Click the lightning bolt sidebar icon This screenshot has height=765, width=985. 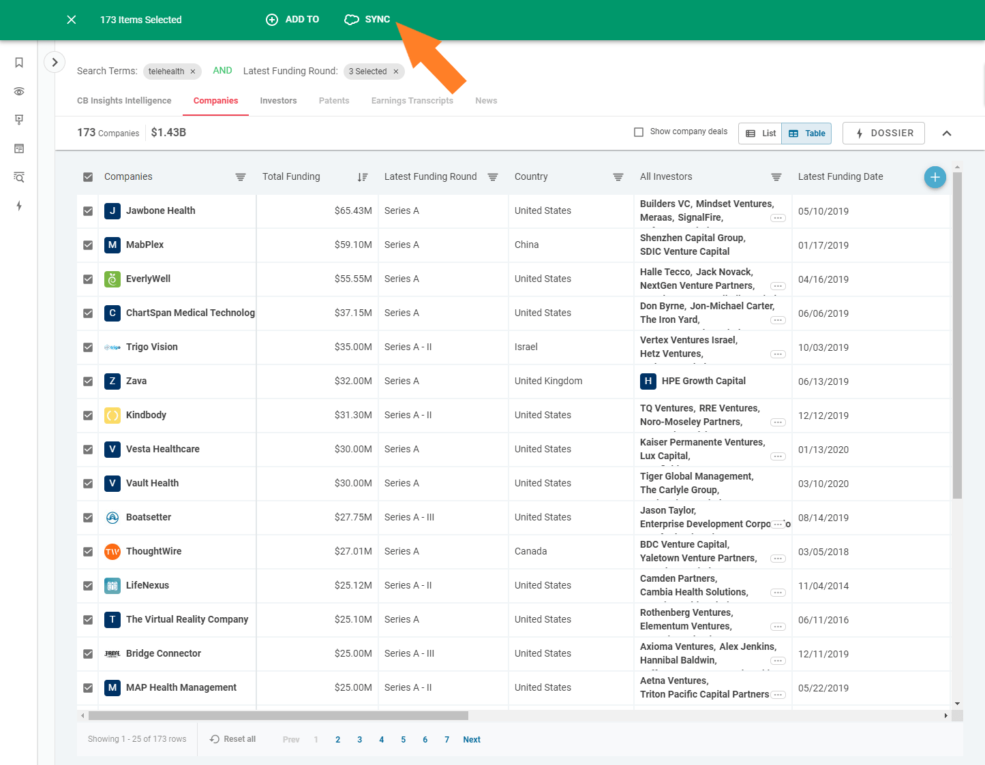19,206
